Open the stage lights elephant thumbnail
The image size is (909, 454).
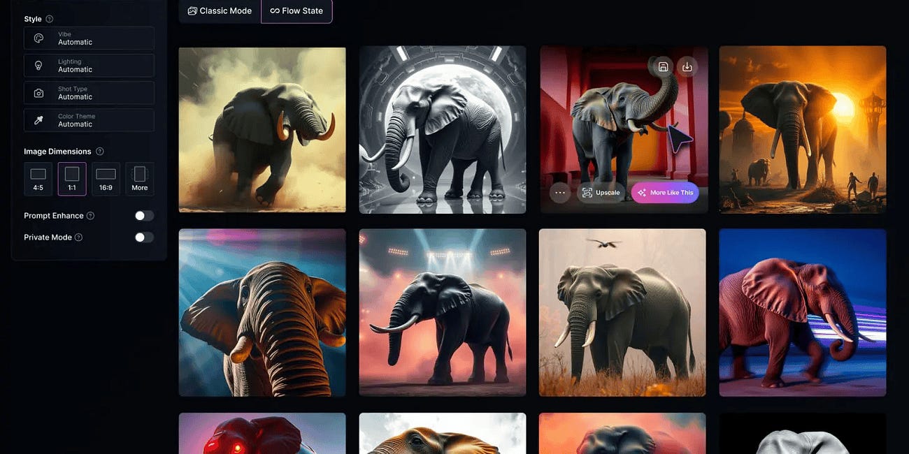[x=443, y=312]
